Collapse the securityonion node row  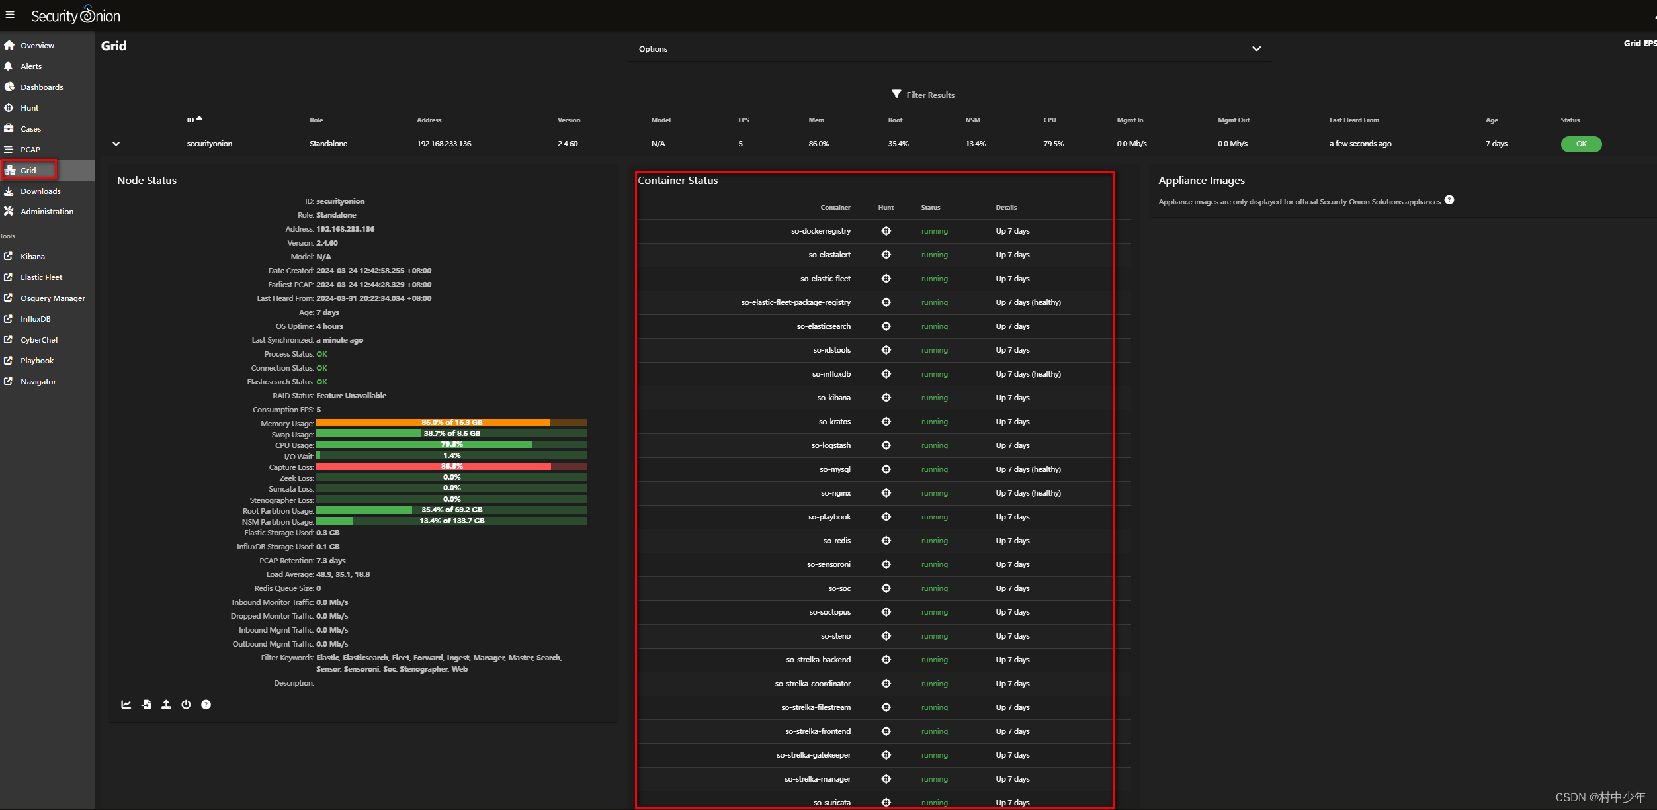pos(116,144)
